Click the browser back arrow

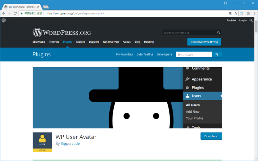click(4, 13)
